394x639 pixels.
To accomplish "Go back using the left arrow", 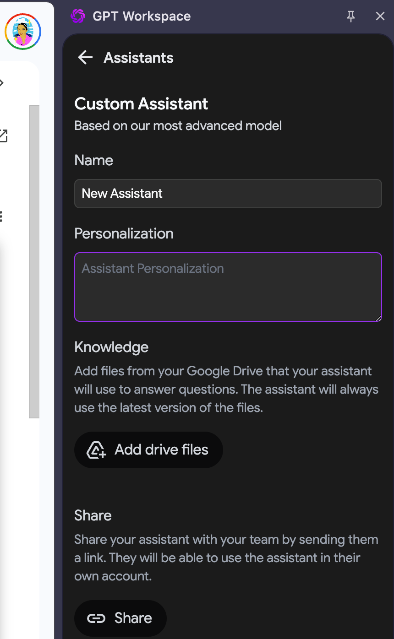I will [85, 58].
